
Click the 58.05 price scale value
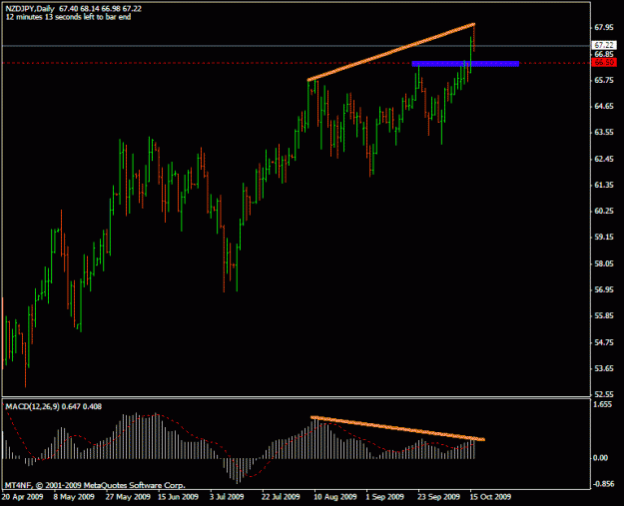(x=603, y=263)
